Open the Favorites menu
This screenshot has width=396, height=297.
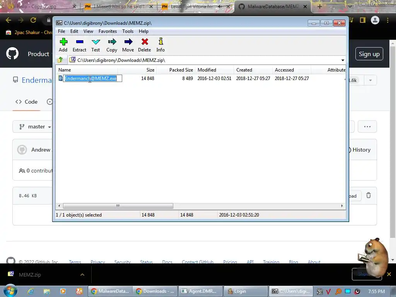(x=108, y=31)
